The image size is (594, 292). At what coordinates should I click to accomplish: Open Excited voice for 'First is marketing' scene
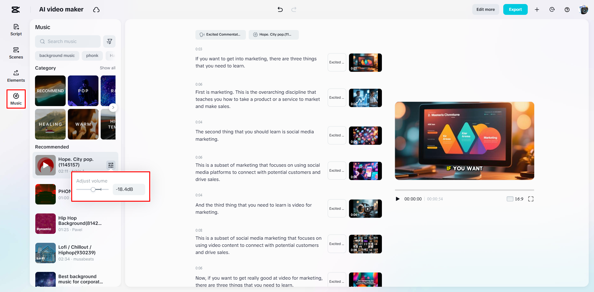(x=337, y=98)
